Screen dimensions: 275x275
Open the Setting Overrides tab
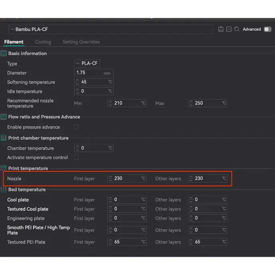[x=81, y=42]
